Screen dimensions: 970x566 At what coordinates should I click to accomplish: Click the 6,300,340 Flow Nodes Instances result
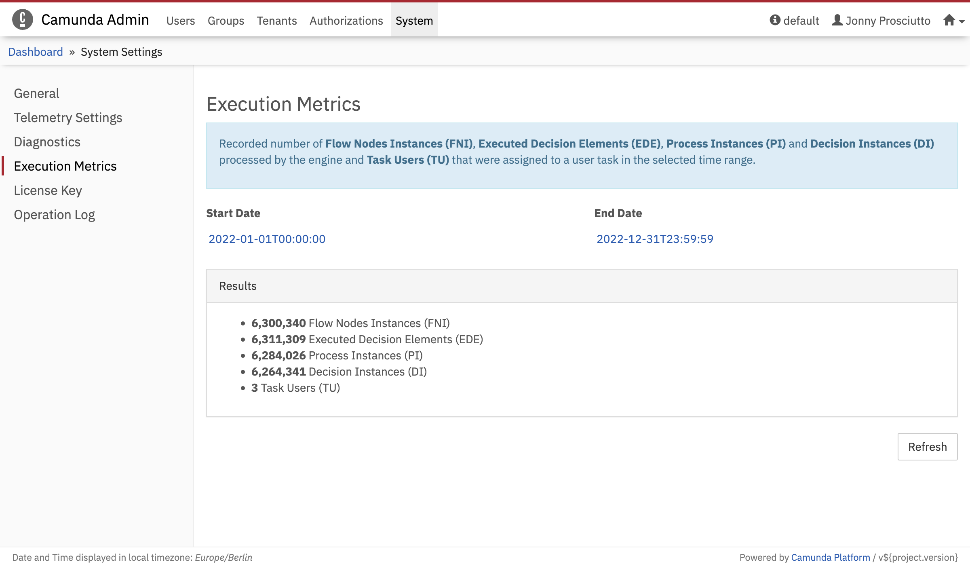[350, 323]
